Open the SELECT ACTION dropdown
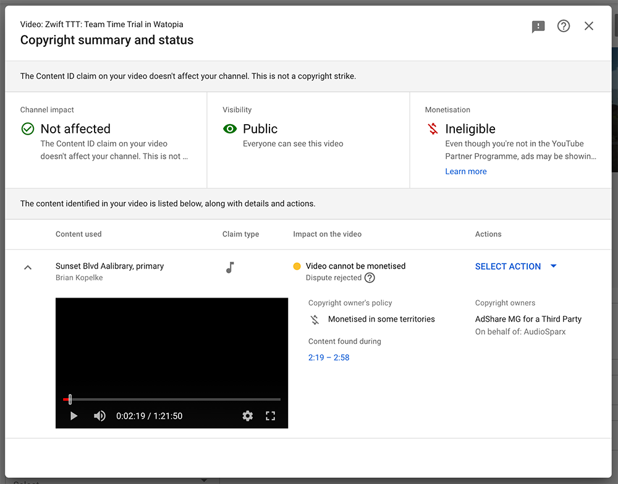618x484 pixels. (508, 267)
